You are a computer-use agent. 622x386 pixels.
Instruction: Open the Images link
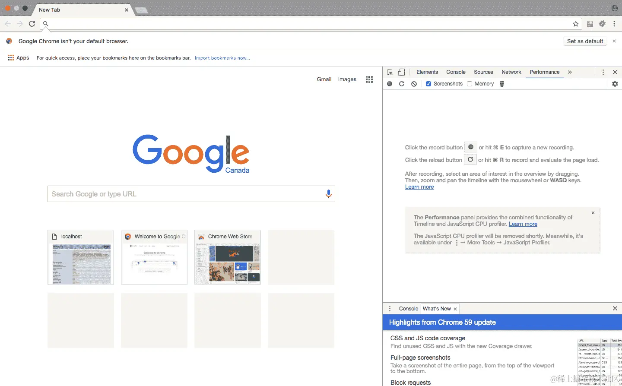347,79
